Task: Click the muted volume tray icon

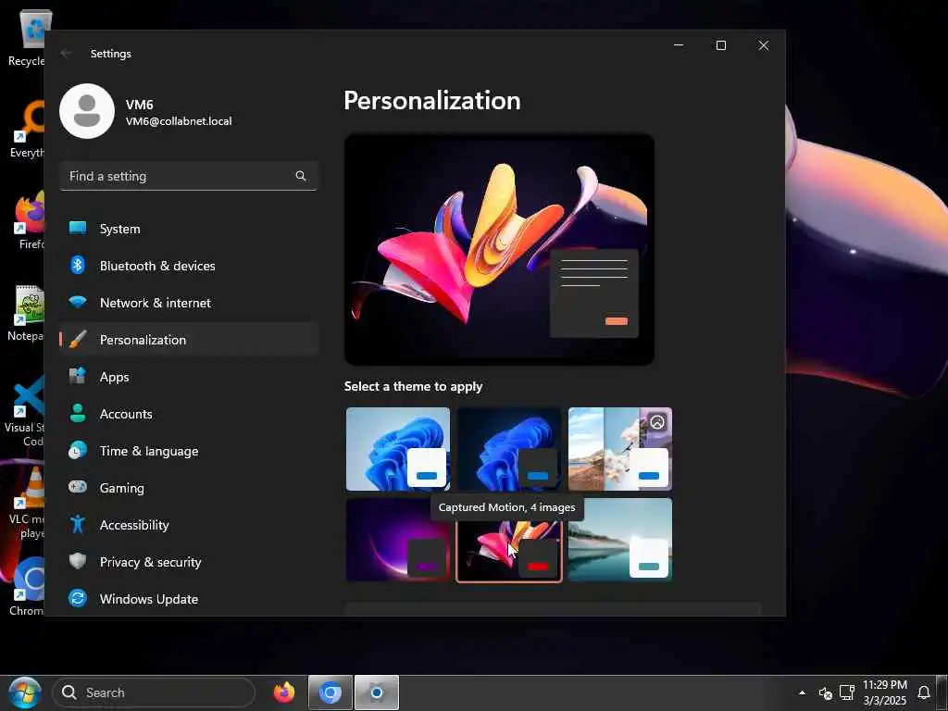Action: coord(825,692)
